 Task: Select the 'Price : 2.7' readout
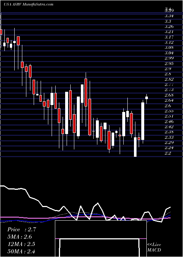click(21, 229)
